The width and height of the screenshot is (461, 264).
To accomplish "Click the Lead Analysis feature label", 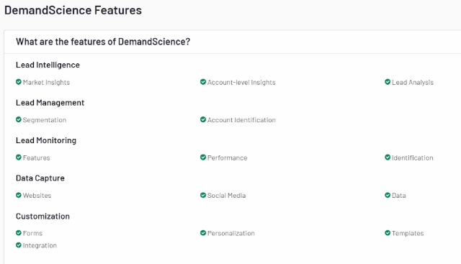I will click(413, 83).
